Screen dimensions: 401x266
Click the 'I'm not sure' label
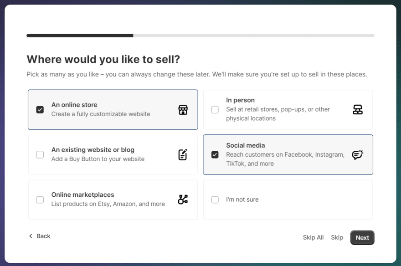coord(242,199)
